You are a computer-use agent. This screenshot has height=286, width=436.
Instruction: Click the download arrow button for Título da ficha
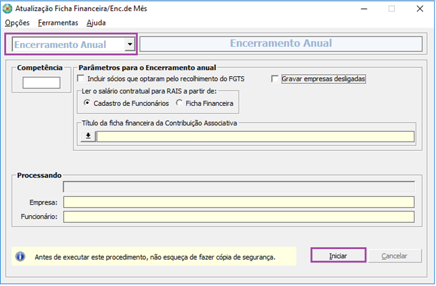88,136
